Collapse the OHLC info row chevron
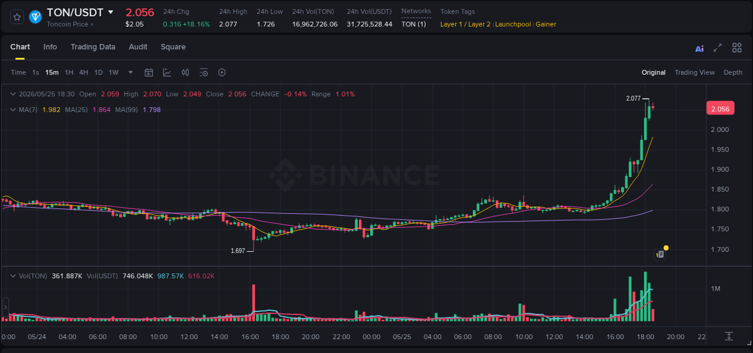The height and width of the screenshot is (353, 753). pyautogui.click(x=13, y=94)
